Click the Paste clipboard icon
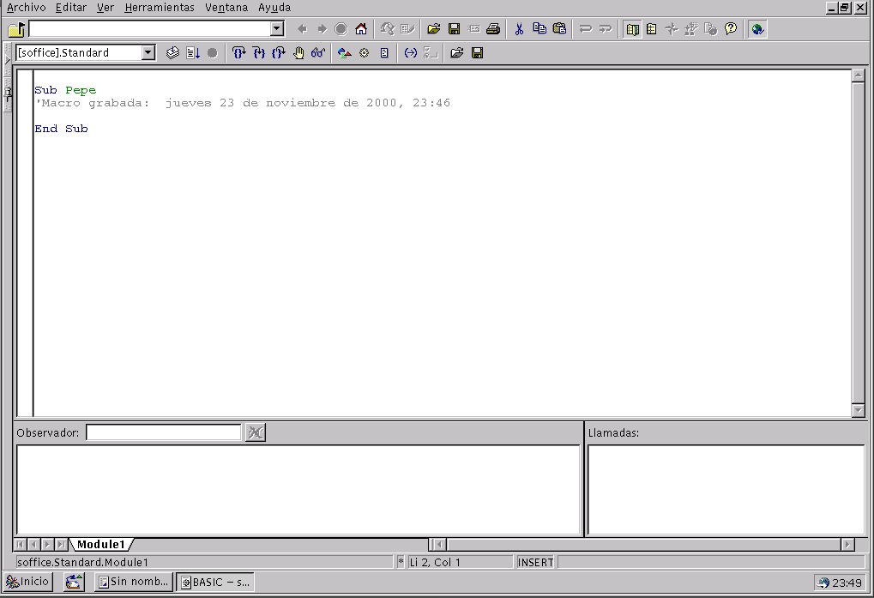The width and height of the screenshot is (874, 598). tap(559, 29)
